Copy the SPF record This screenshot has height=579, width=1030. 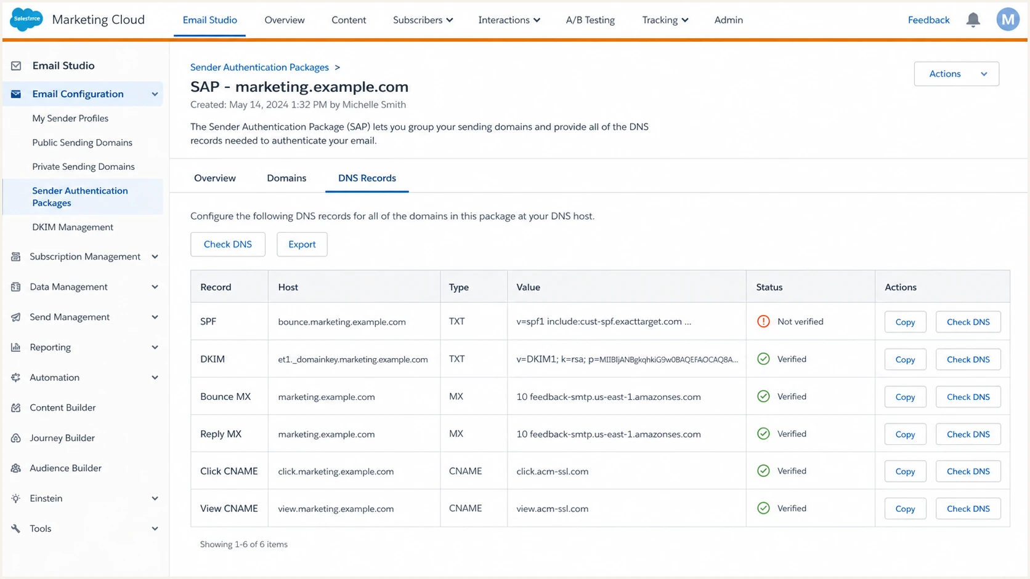[x=905, y=322]
